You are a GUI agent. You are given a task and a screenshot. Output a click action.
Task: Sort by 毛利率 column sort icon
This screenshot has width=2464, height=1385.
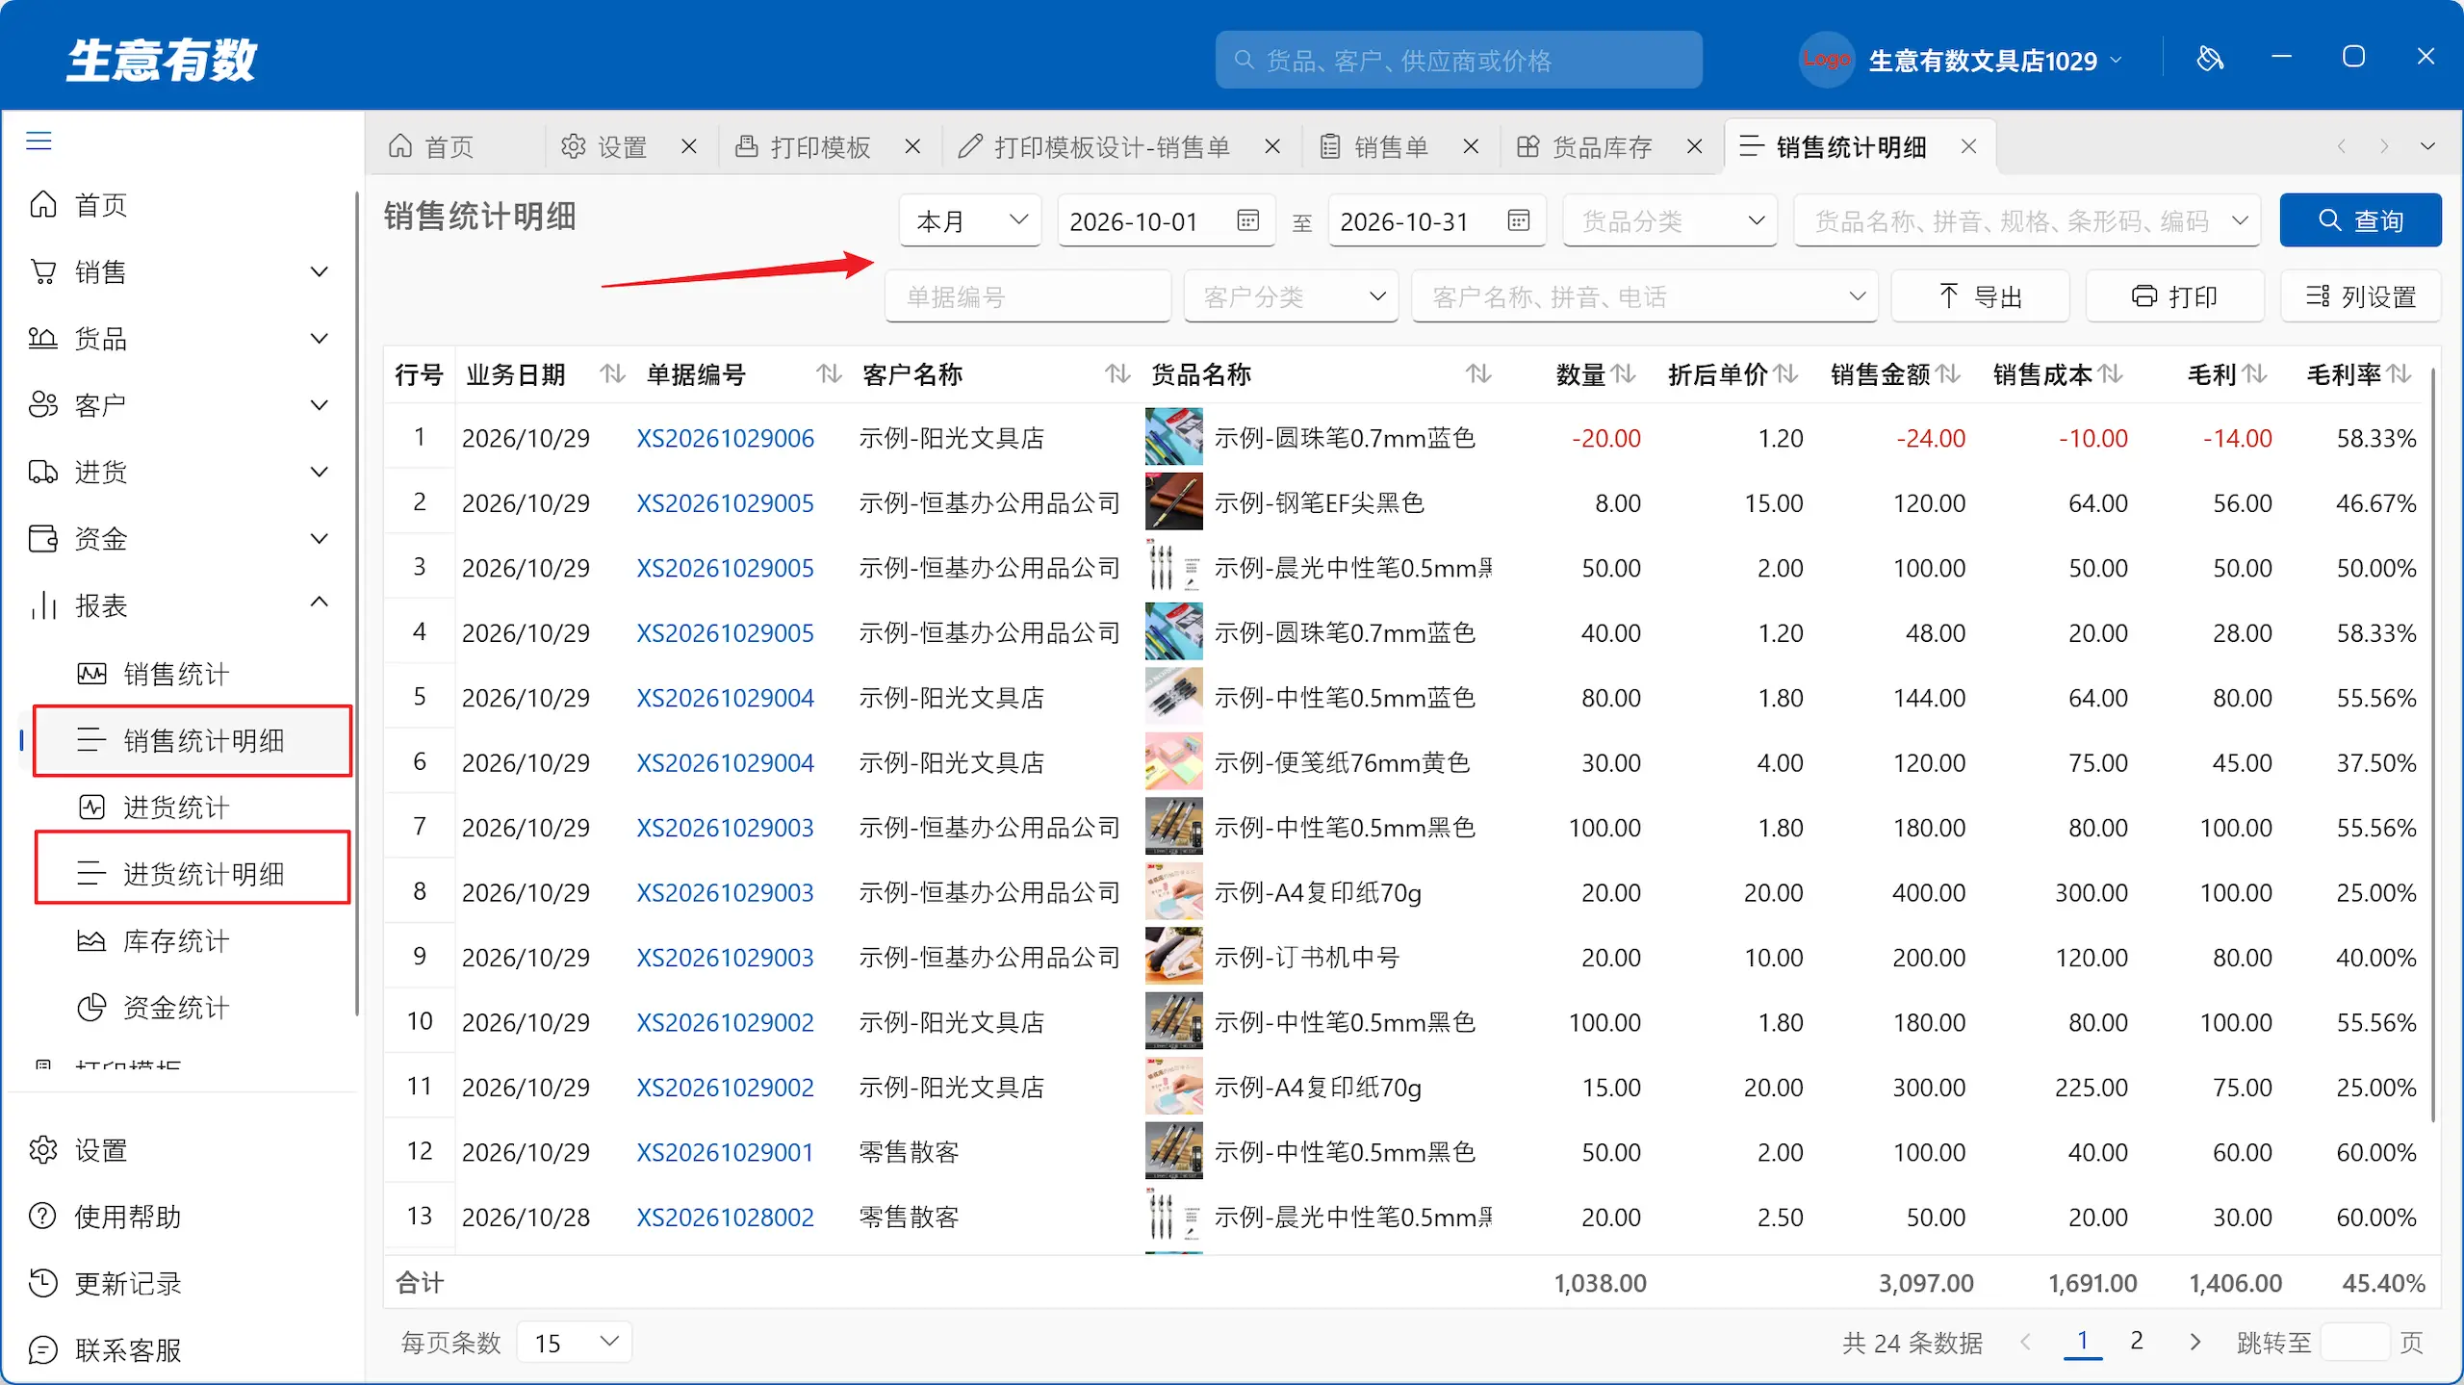pos(2400,373)
